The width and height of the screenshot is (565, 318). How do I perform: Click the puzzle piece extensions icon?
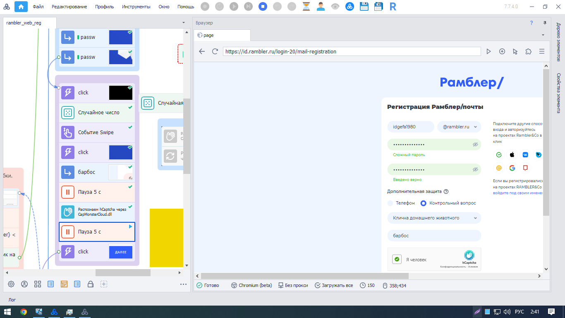pos(529,51)
